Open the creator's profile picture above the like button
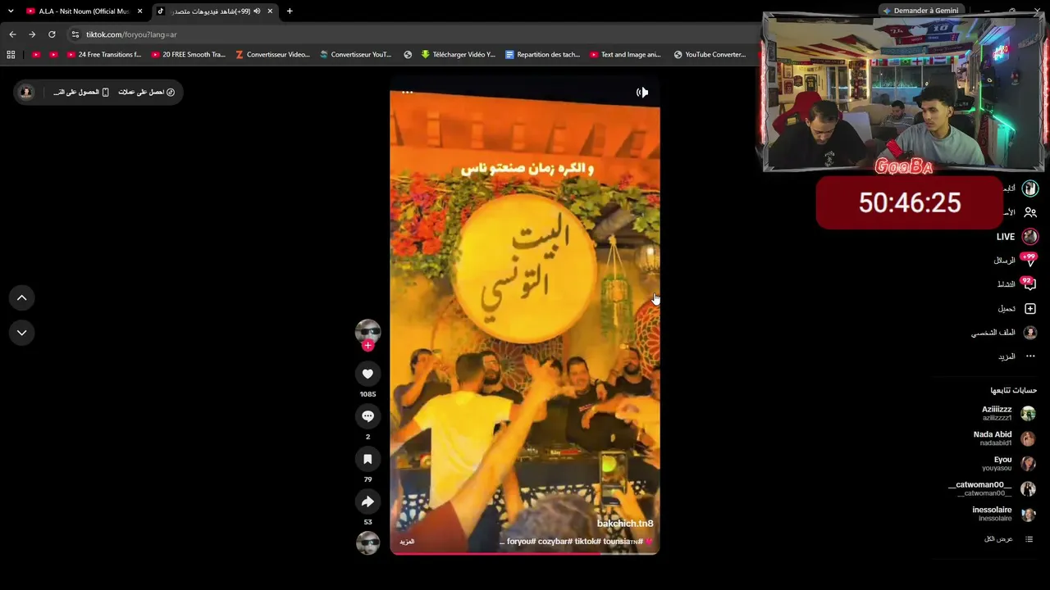Image resolution: width=1050 pixels, height=590 pixels. tap(367, 330)
